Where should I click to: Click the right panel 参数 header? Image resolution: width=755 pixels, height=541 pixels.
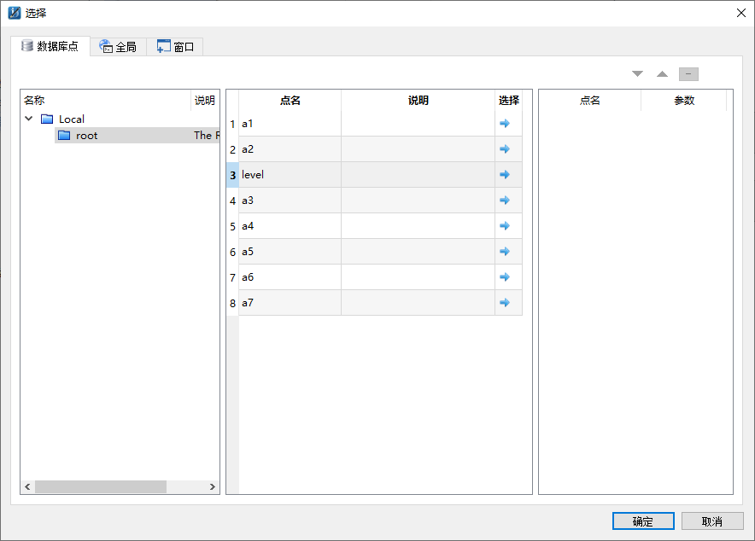click(x=684, y=100)
